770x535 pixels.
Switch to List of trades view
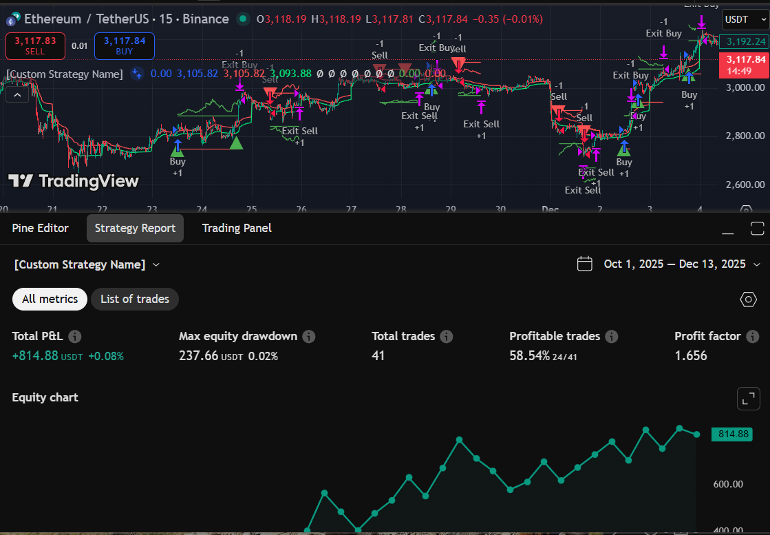click(x=134, y=299)
